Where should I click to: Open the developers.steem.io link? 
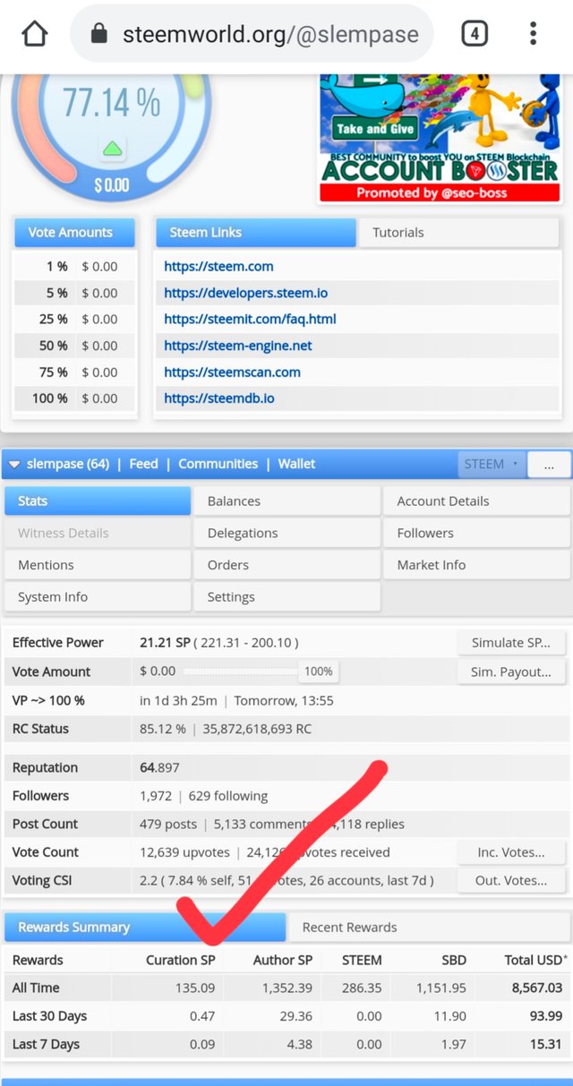coord(244,293)
